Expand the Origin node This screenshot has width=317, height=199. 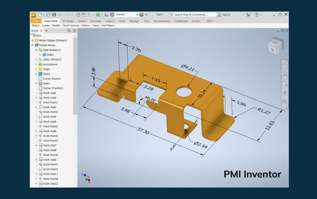[x=36, y=69]
